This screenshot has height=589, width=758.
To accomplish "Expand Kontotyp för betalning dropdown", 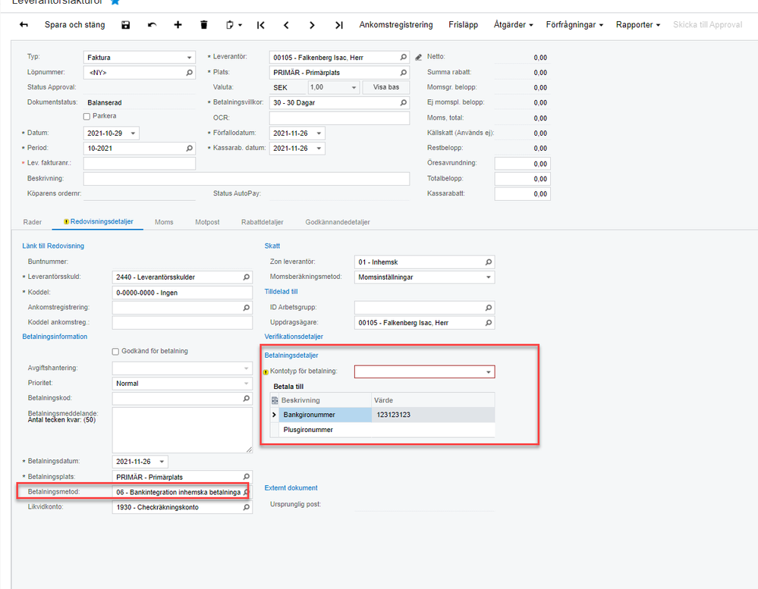I will (x=488, y=372).
